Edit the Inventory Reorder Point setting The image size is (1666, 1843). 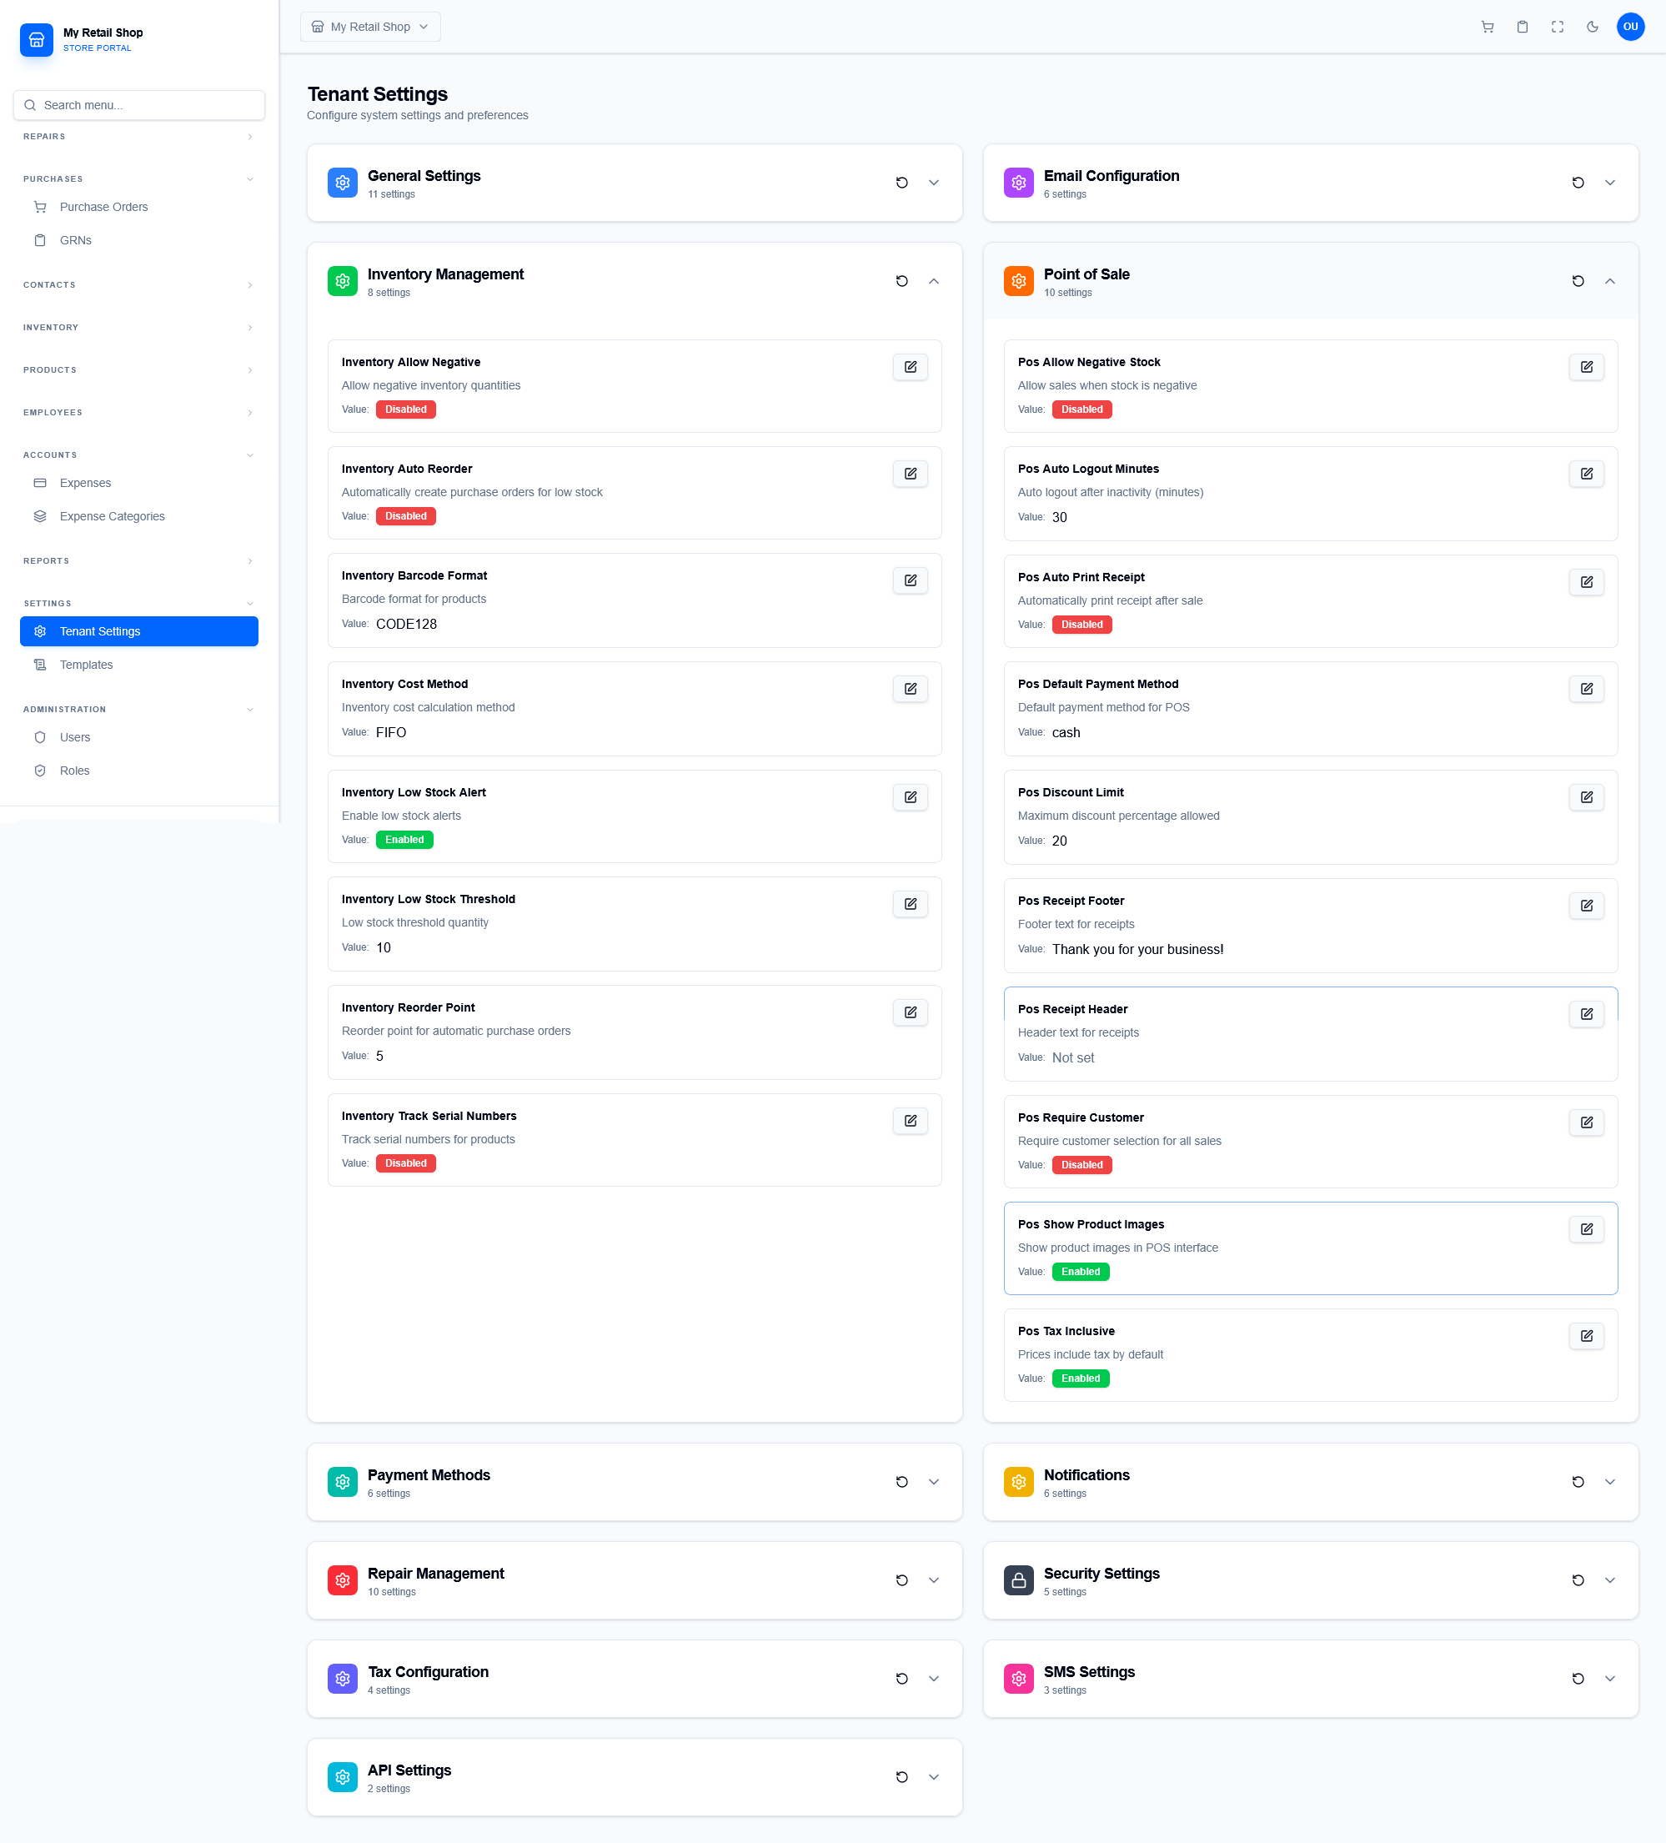point(911,1012)
